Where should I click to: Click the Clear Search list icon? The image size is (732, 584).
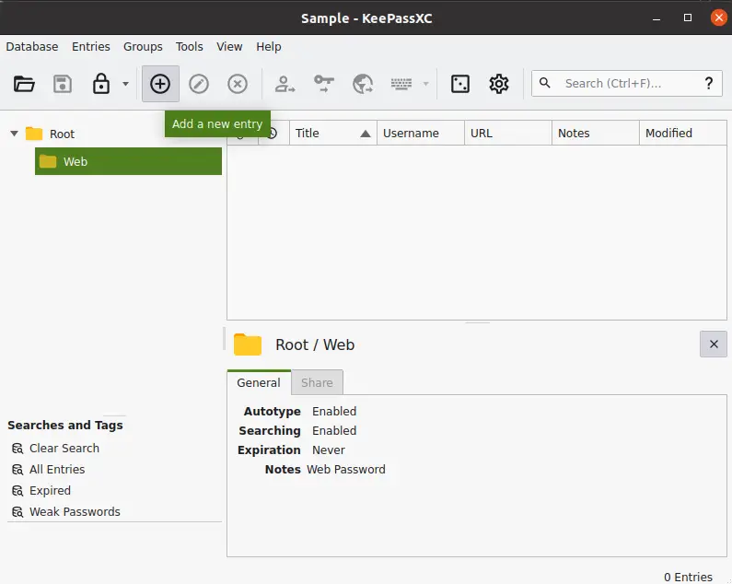tap(17, 449)
